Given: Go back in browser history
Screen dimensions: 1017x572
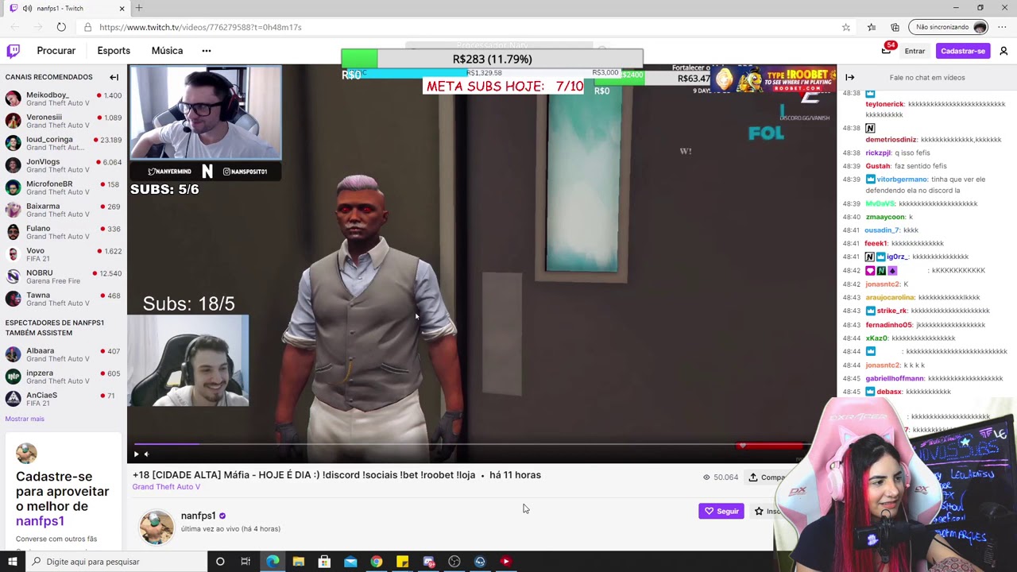Looking at the screenshot, I should pos(15,27).
